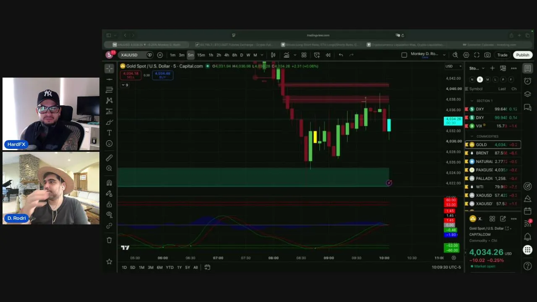Select the All date range
Viewport: 537px width, 302px height.
click(196, 267)
